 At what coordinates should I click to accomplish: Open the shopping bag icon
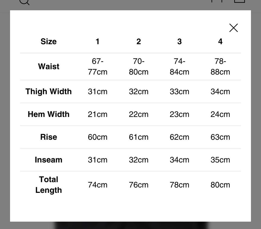click(239, 1)
